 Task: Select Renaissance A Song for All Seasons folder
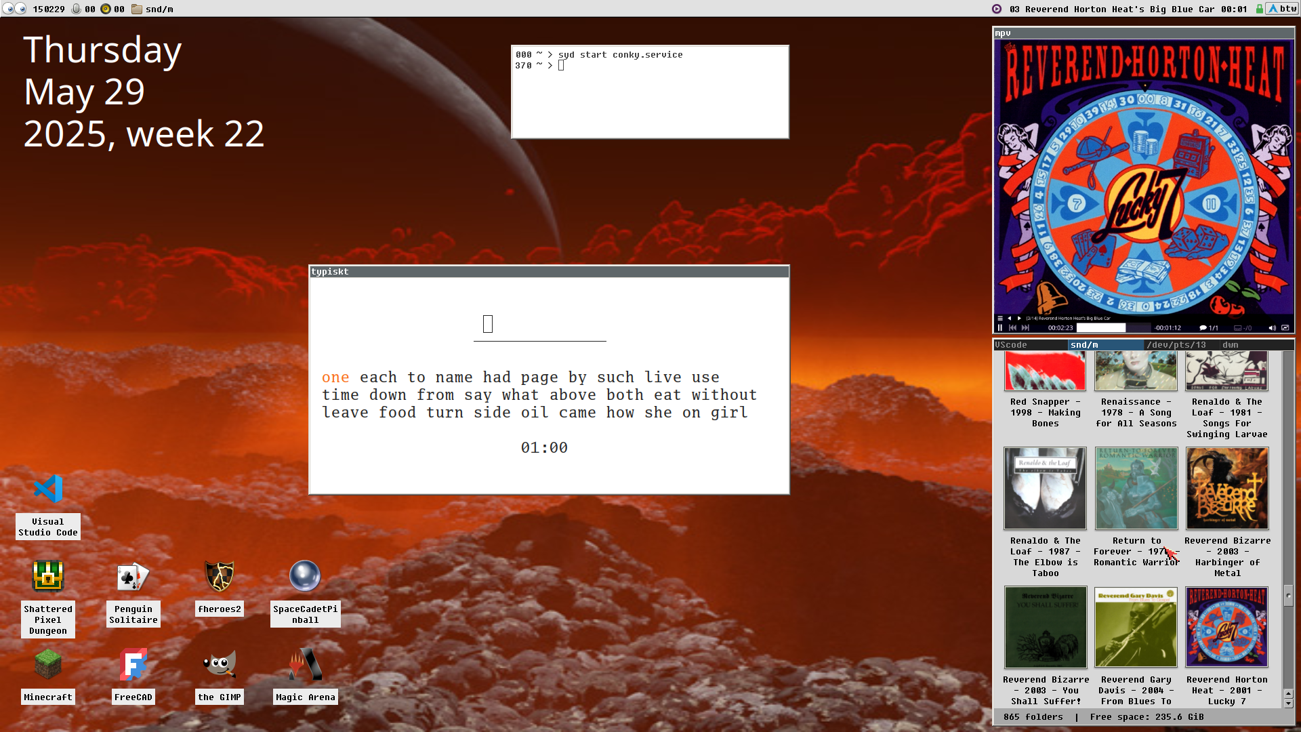click(1136, 390)
